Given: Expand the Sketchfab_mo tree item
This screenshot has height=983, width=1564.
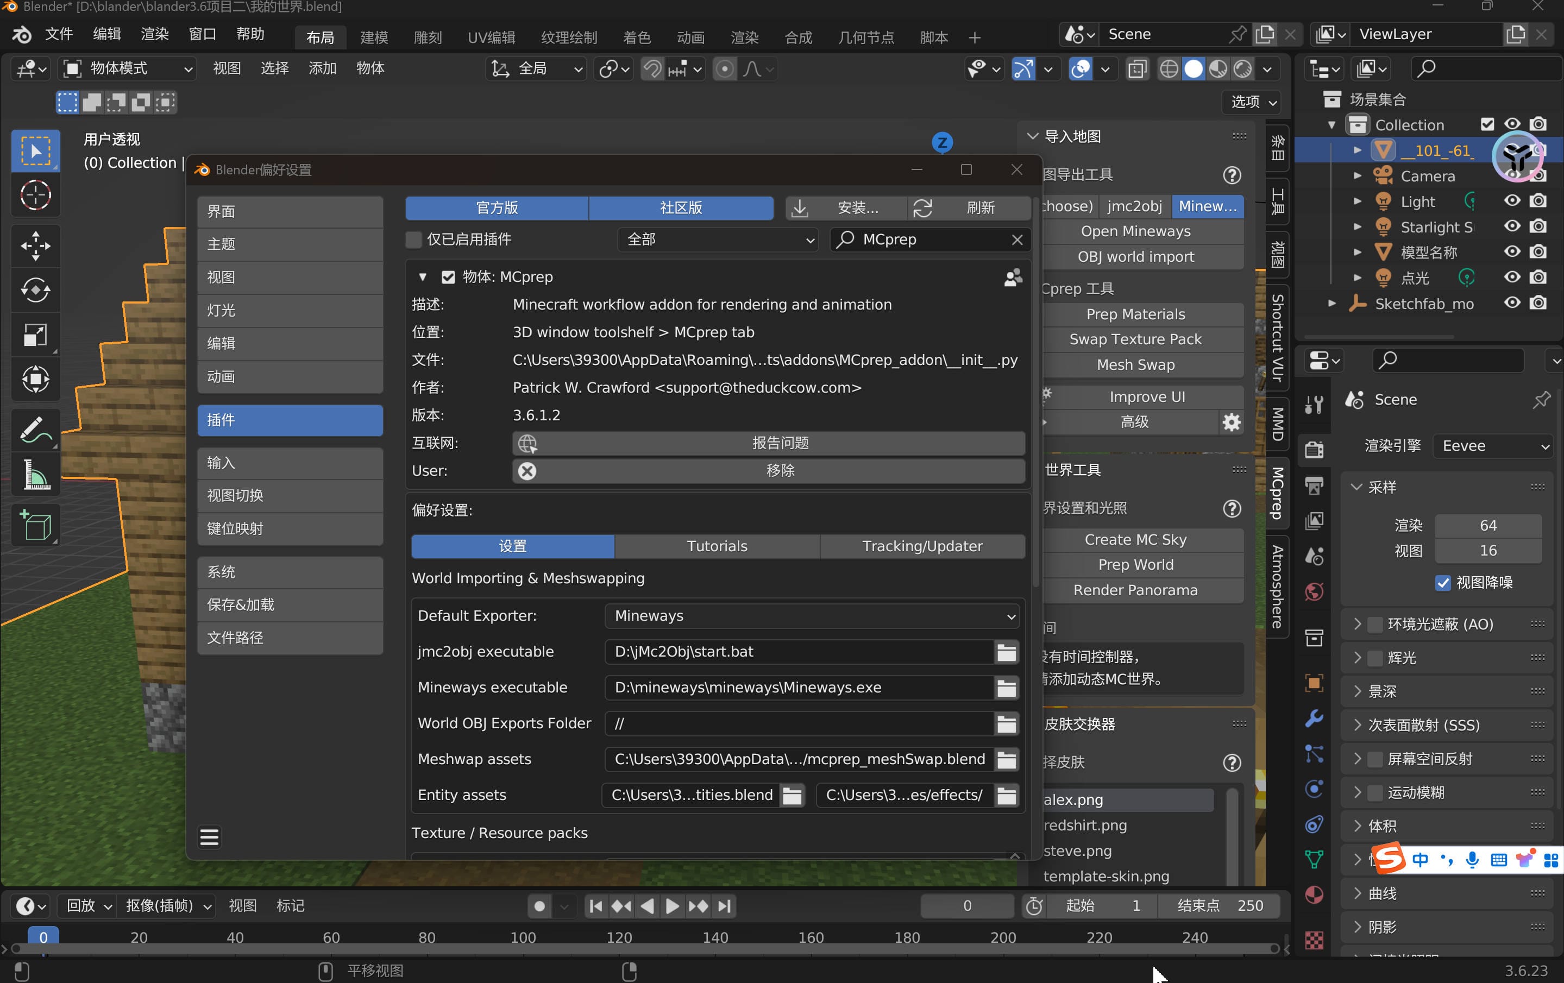Looking at the screenshot, I should (1332, 303).
